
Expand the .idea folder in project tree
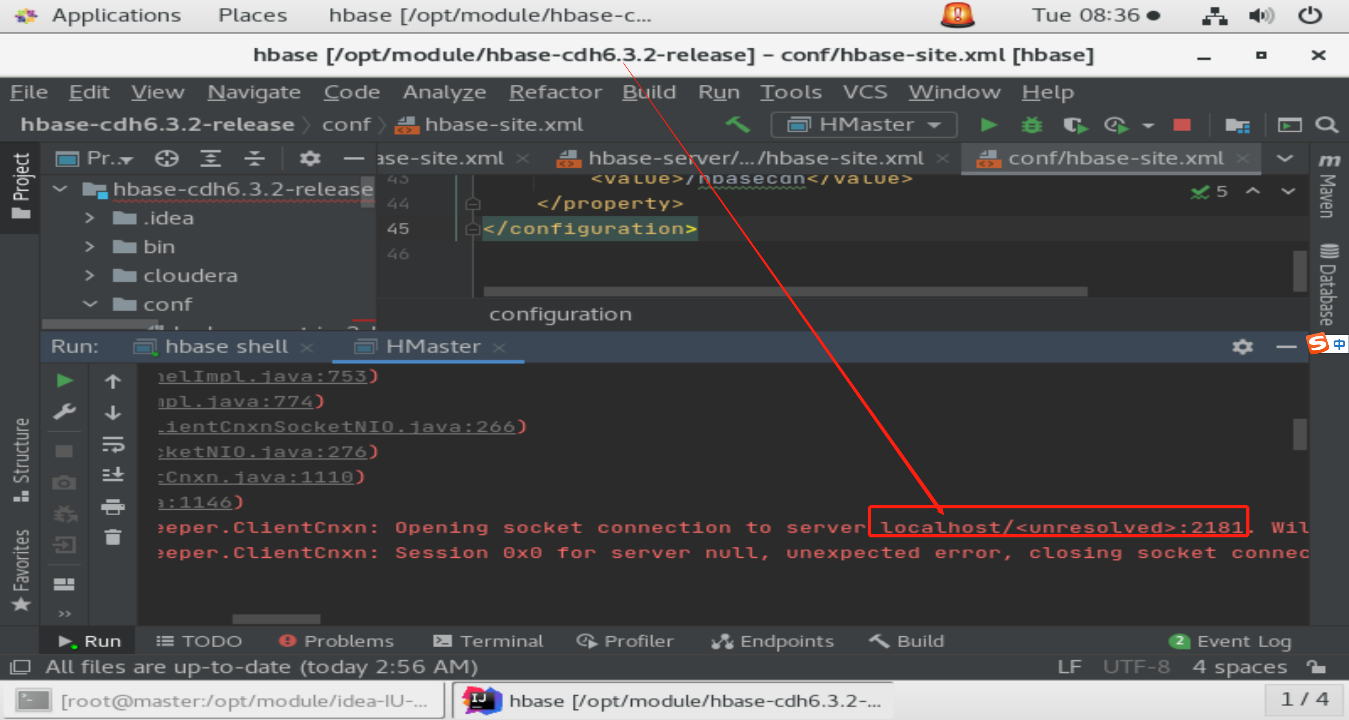pos(90,218)
